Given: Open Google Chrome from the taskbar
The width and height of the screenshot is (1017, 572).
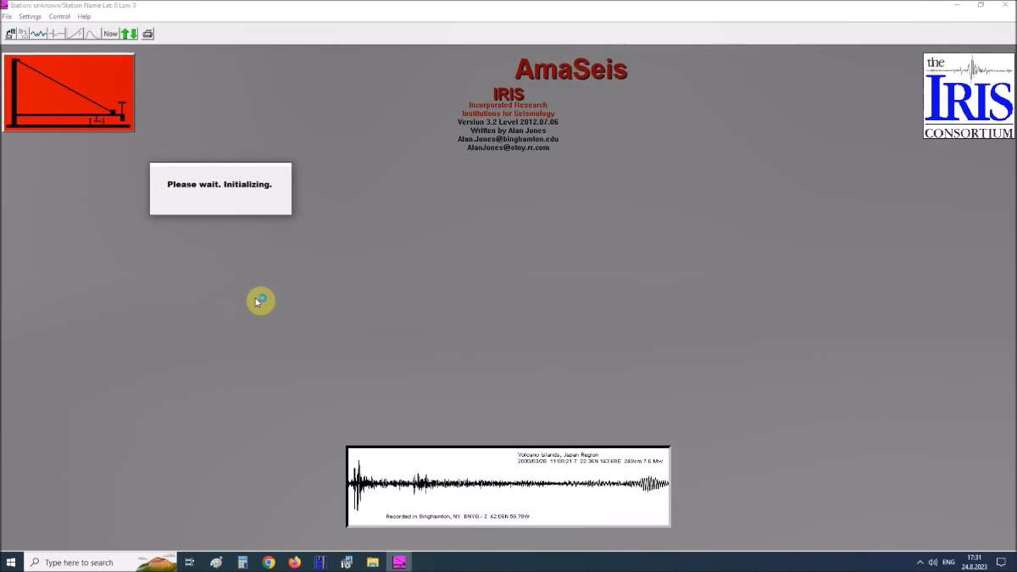Looking at the screenshot, I should [x=269, y=562].
